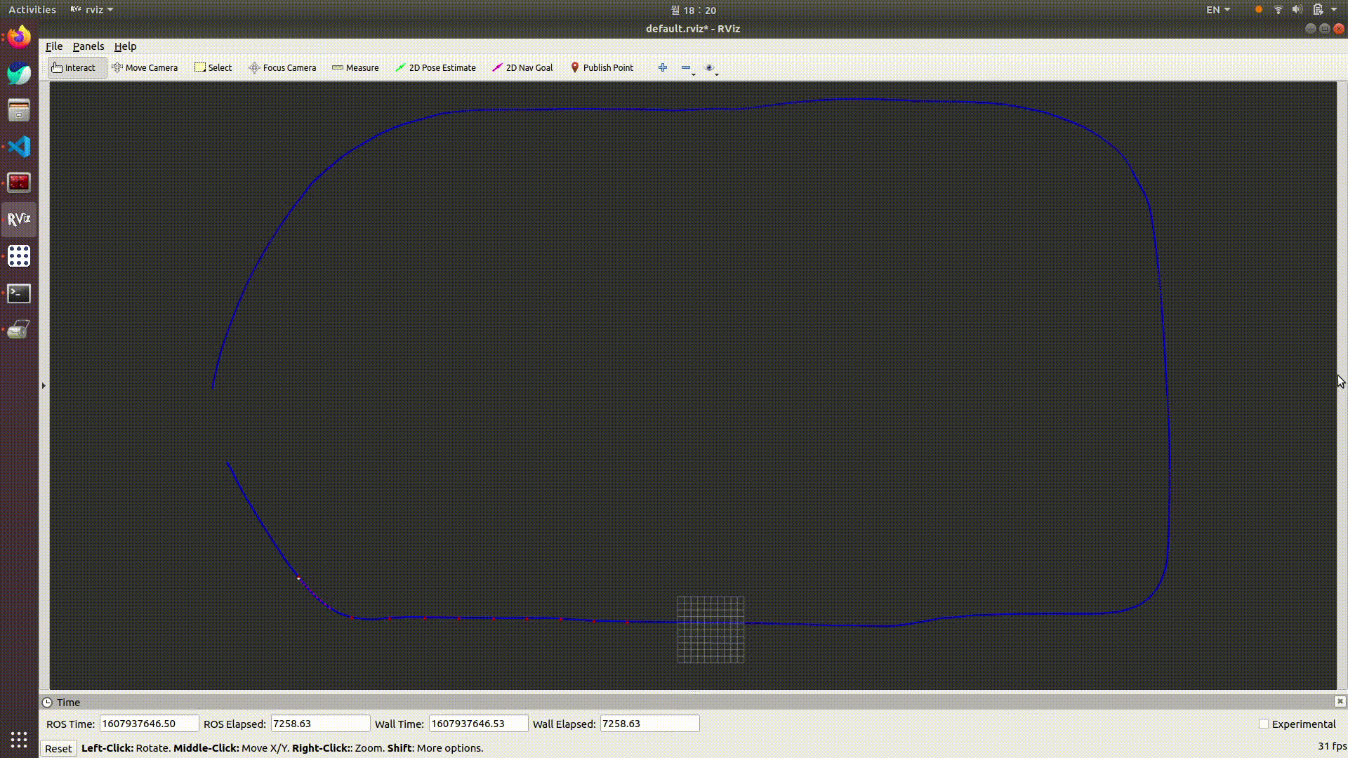Select the 2D Nav Goal tool
The width and height of the screenshot is (1348, 758).
pos(522,67)
